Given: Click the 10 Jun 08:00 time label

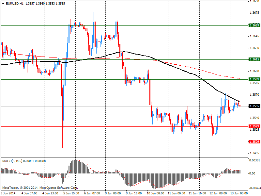Looking at the screenshot, I should tap(156, 193).
